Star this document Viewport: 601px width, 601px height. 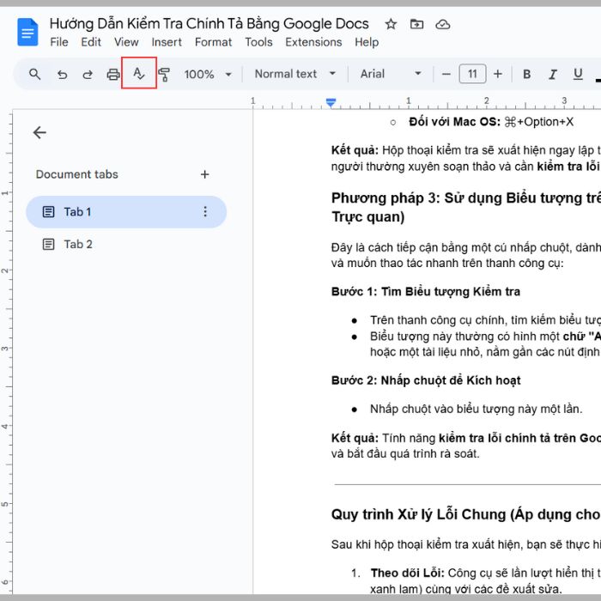[x=391, y=25]
